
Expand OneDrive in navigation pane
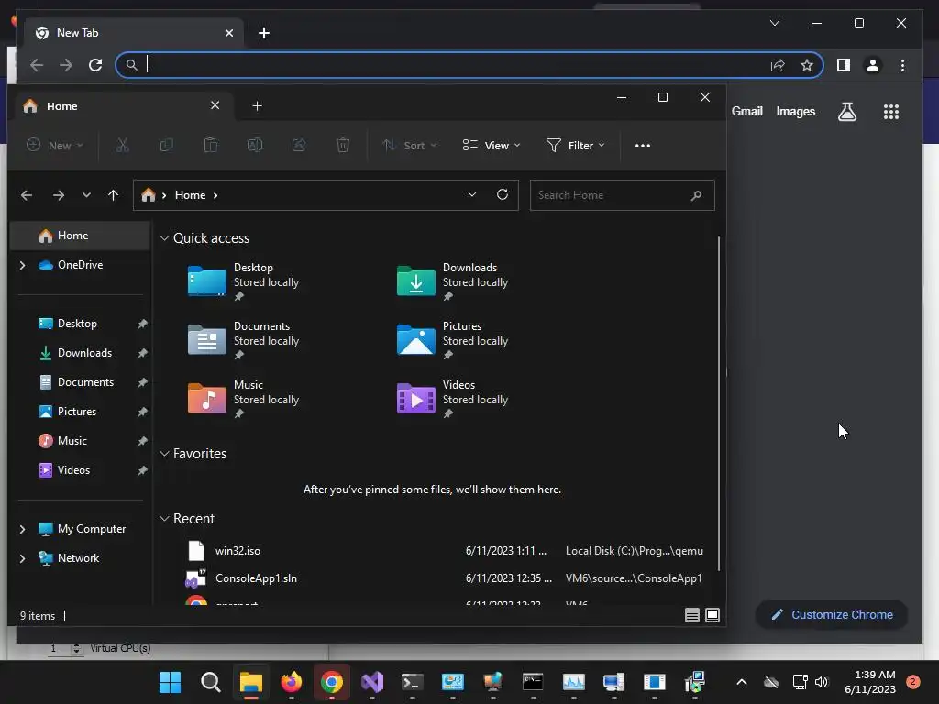pyautogui.click(x=23, y=265)
